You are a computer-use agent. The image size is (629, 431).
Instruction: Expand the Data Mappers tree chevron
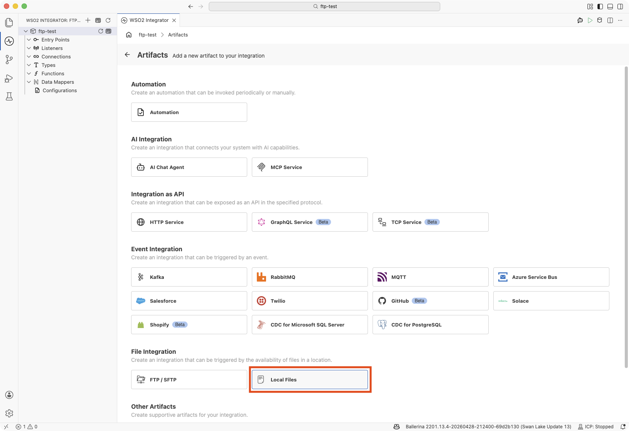(29, 82)
